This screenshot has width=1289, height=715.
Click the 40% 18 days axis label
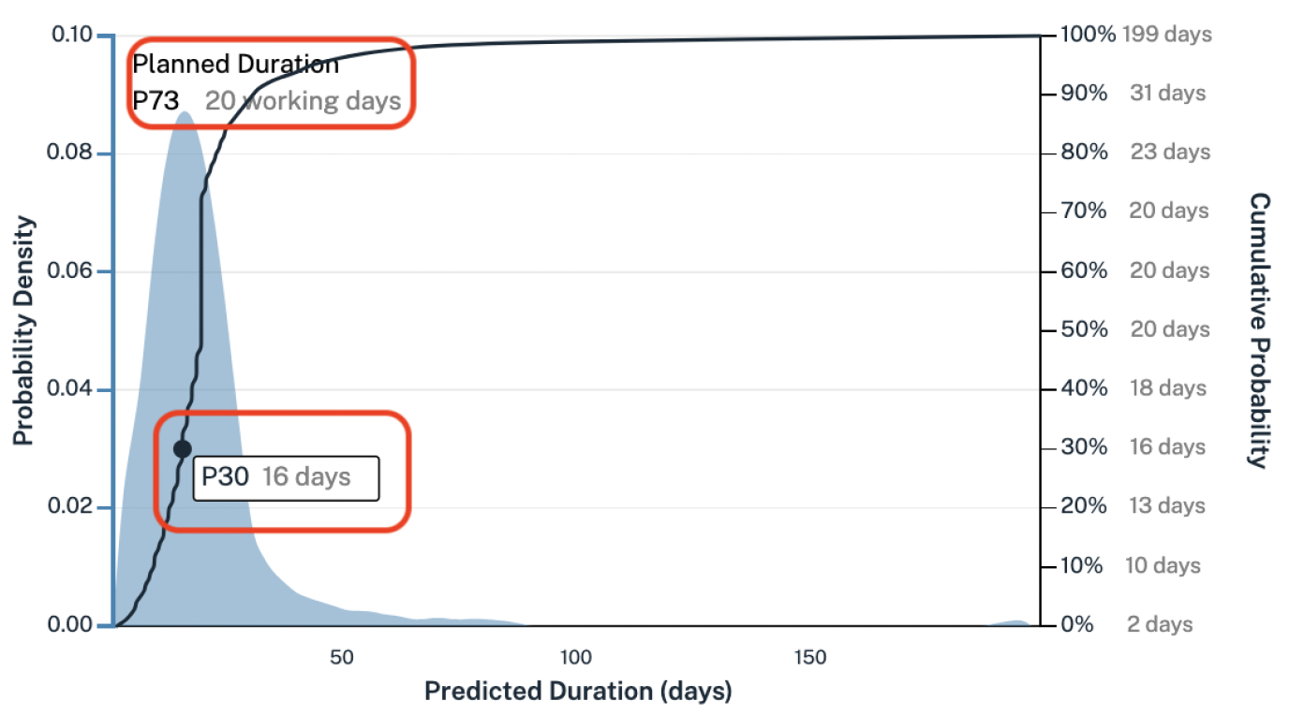[1133, 388]
